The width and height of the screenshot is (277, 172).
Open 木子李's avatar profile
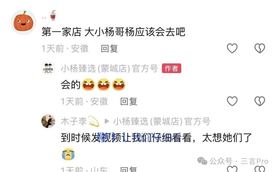[x=48, y=121]
